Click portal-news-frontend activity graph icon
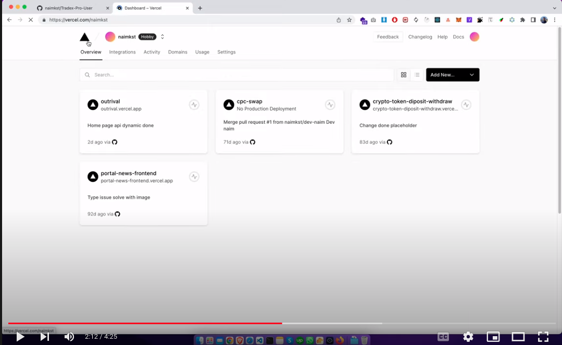Screen dimensions: 562x345 coord(194,176)
